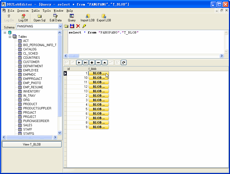The image size is (230, 174).
Task: Click the View T_BLOB button
Action: 32,144
